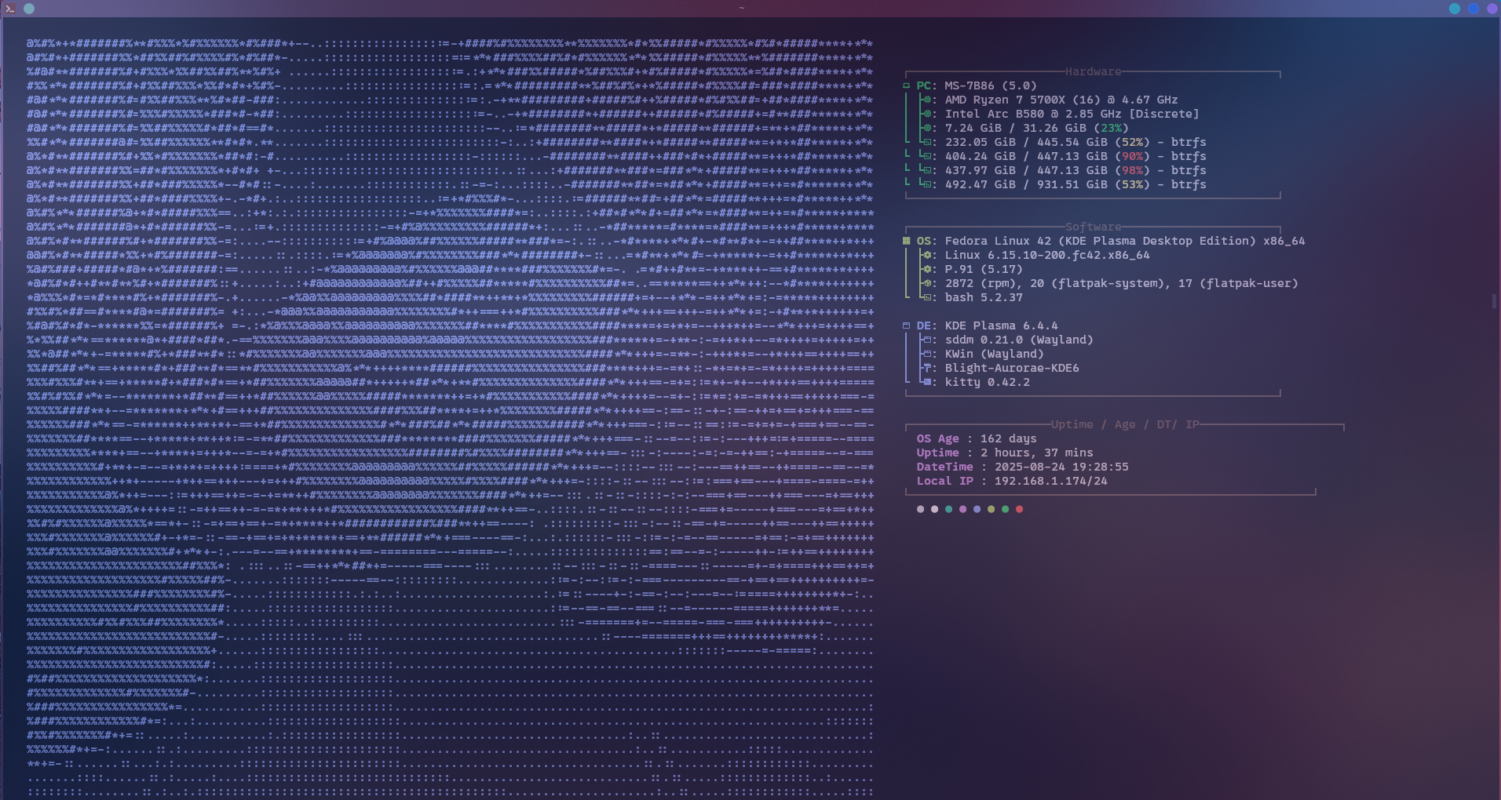Click the "Software" section heading
1501x800 pixels.
pos(1094,227)
